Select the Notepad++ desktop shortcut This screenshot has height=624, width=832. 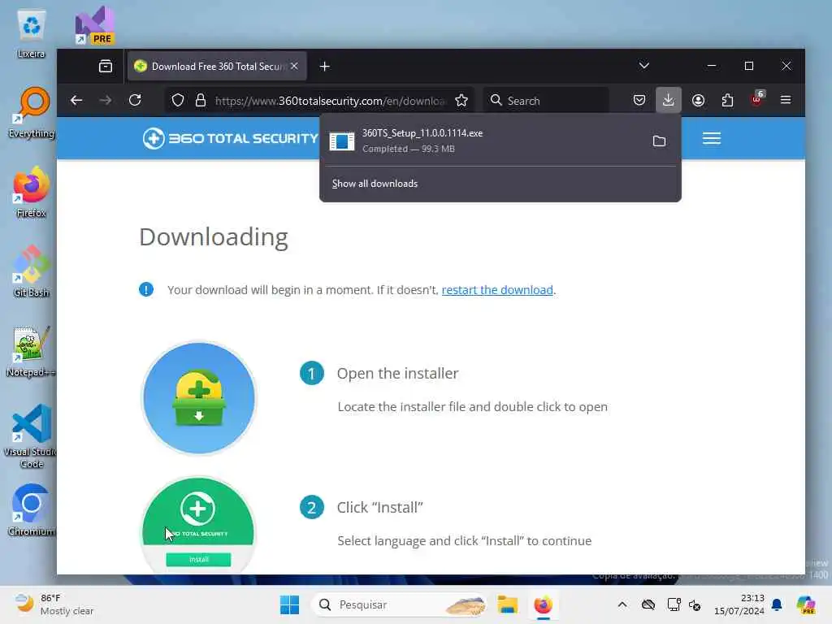pyautogui.click(x=32, y=351)
